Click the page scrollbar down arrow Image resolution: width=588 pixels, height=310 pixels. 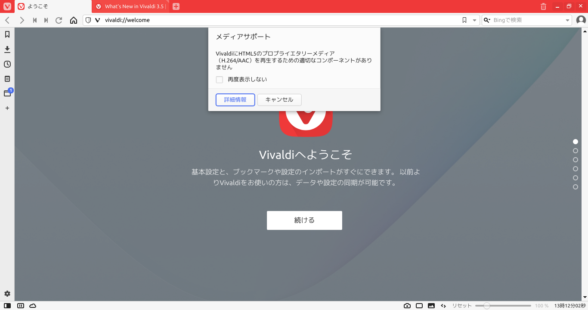pyautogui.click(x=585, y=298)
